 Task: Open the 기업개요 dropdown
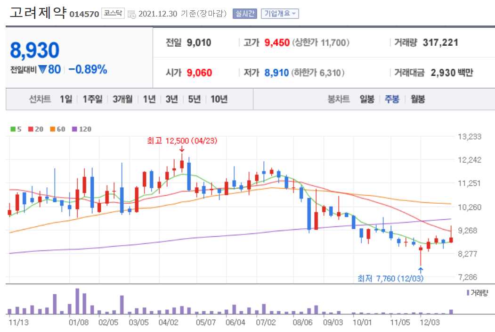(x=280, y=14)
